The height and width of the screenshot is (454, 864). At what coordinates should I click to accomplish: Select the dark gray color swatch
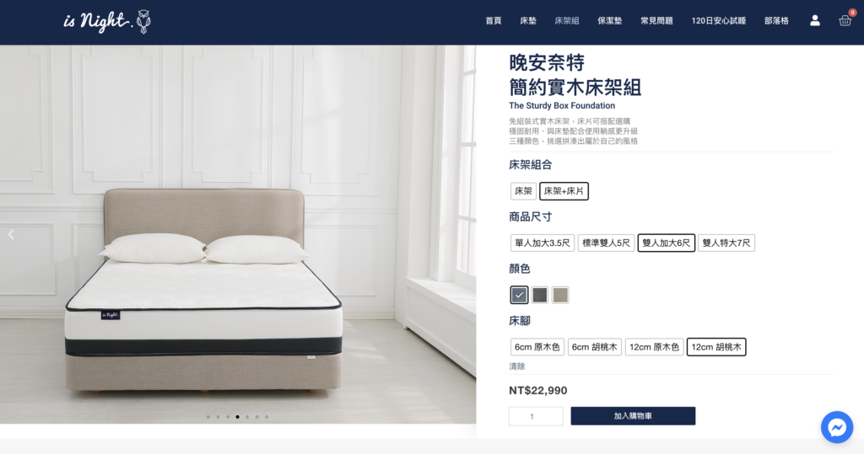(x=539, y=295)
